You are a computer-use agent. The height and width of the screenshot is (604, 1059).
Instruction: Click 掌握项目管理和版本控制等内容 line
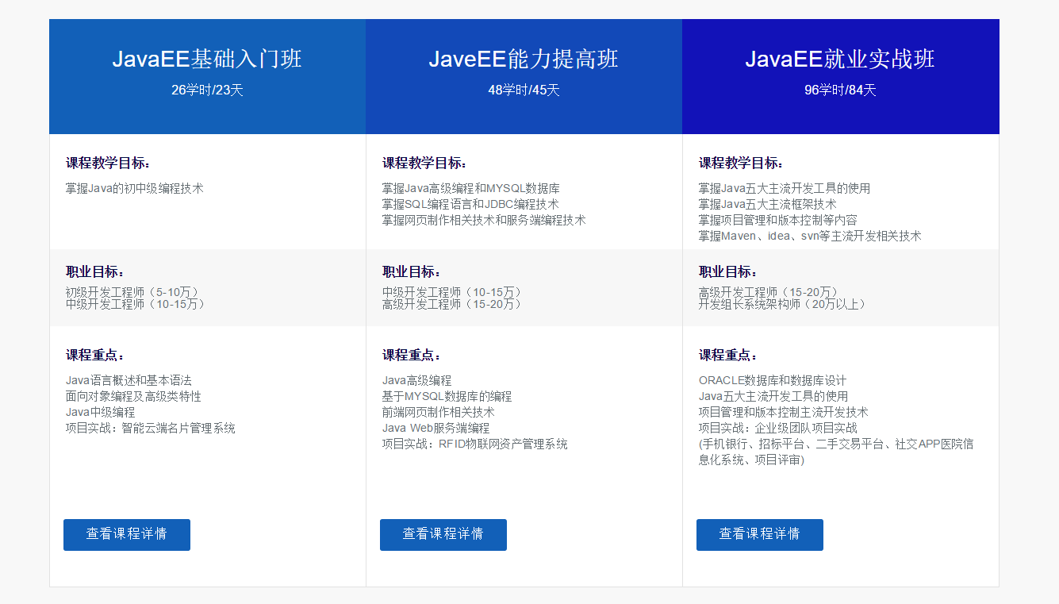pos(778,220)
